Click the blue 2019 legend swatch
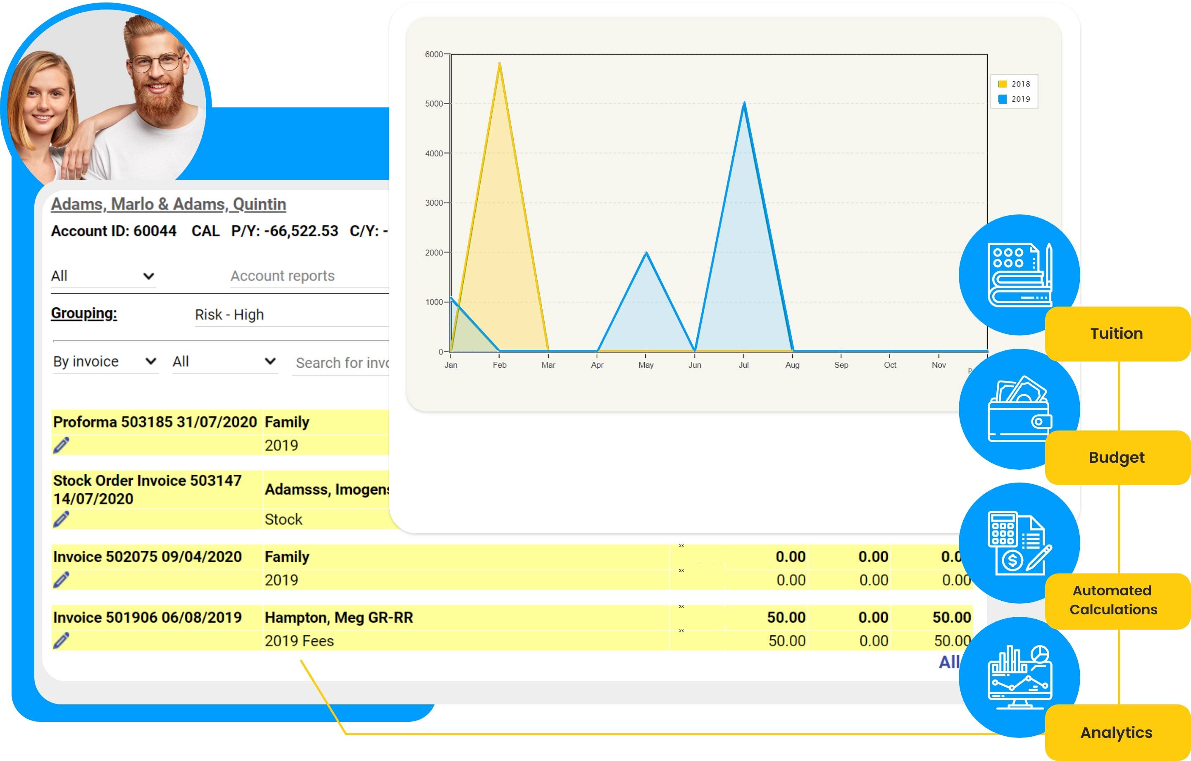 coord(1003,99)
